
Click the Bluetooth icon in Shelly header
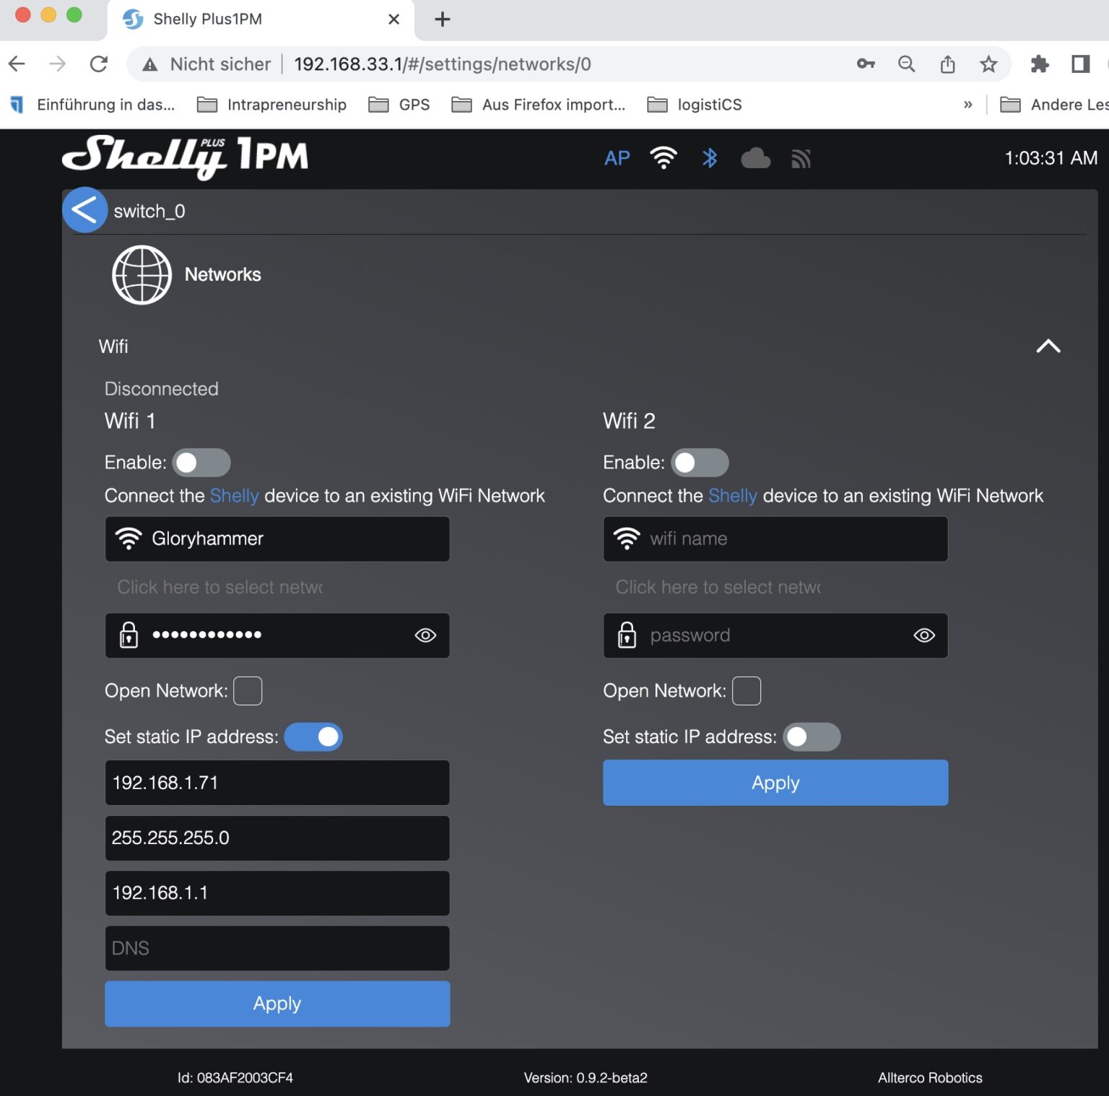click(x=709, y=158)
